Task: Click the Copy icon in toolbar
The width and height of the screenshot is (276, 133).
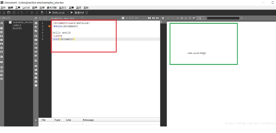Action: (32, 12)
